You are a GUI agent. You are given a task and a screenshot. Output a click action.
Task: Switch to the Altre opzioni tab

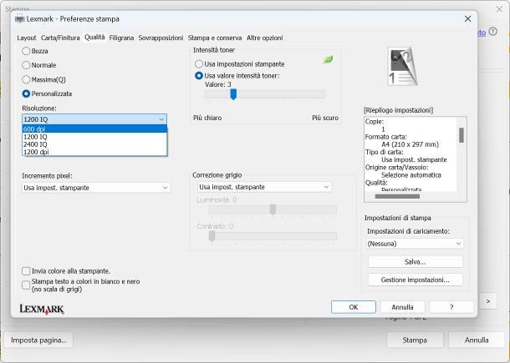264,38
